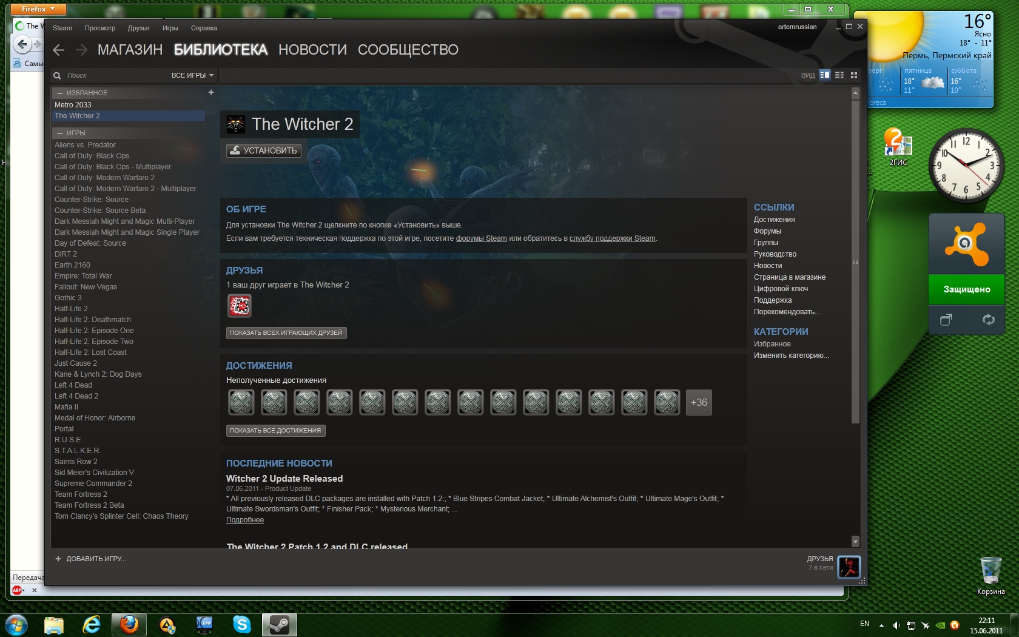The width and height of the screenshot is (1019, 637).
Task: Launch Internet Explorer from the taskbar
Action: (92, 625)
